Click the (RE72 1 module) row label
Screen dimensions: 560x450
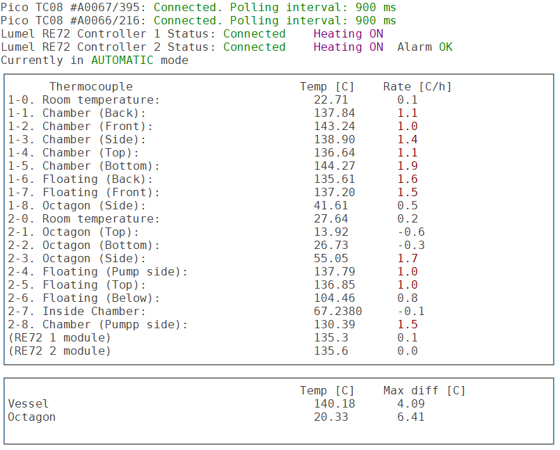point(59,337)
